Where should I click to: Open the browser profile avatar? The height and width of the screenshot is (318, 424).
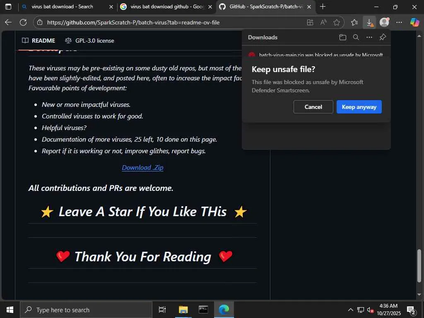pos(384,22)
